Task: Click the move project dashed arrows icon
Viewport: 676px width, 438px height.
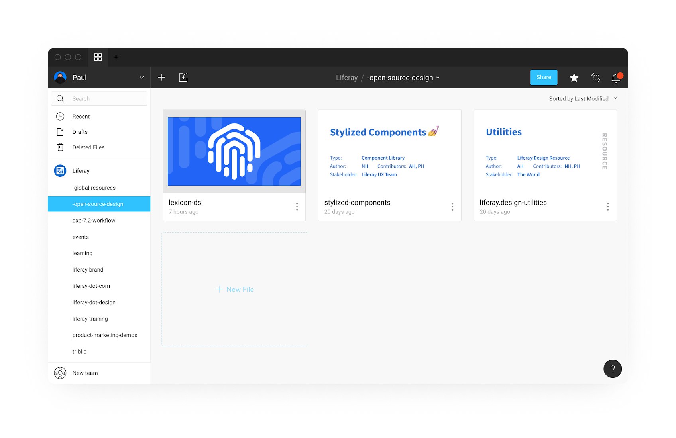Action: click(x=595, y=78)
